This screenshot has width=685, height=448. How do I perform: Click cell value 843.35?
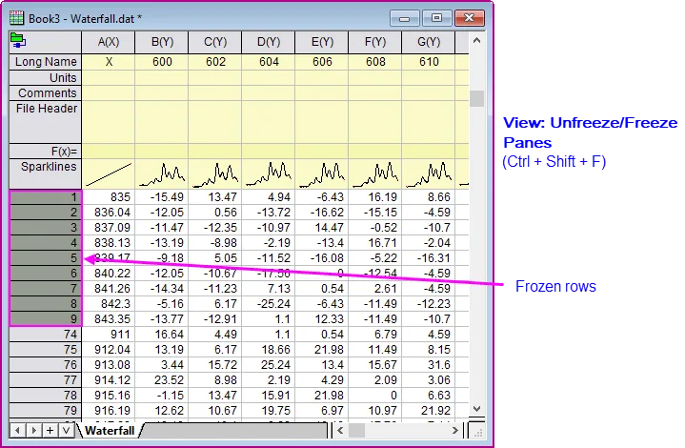[109, 319]
